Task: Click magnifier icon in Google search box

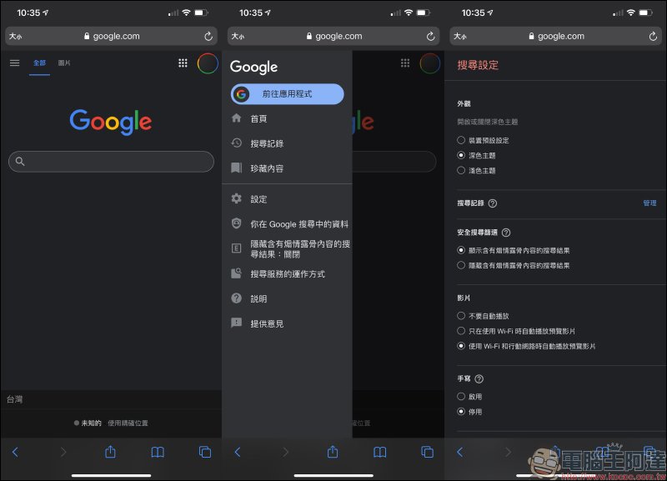Action: [x=20, y=161]
